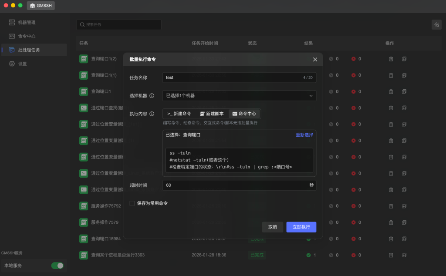The image size is (446, 276).
Task: Click the GMSSH home tab
Action: coord(41,5)
